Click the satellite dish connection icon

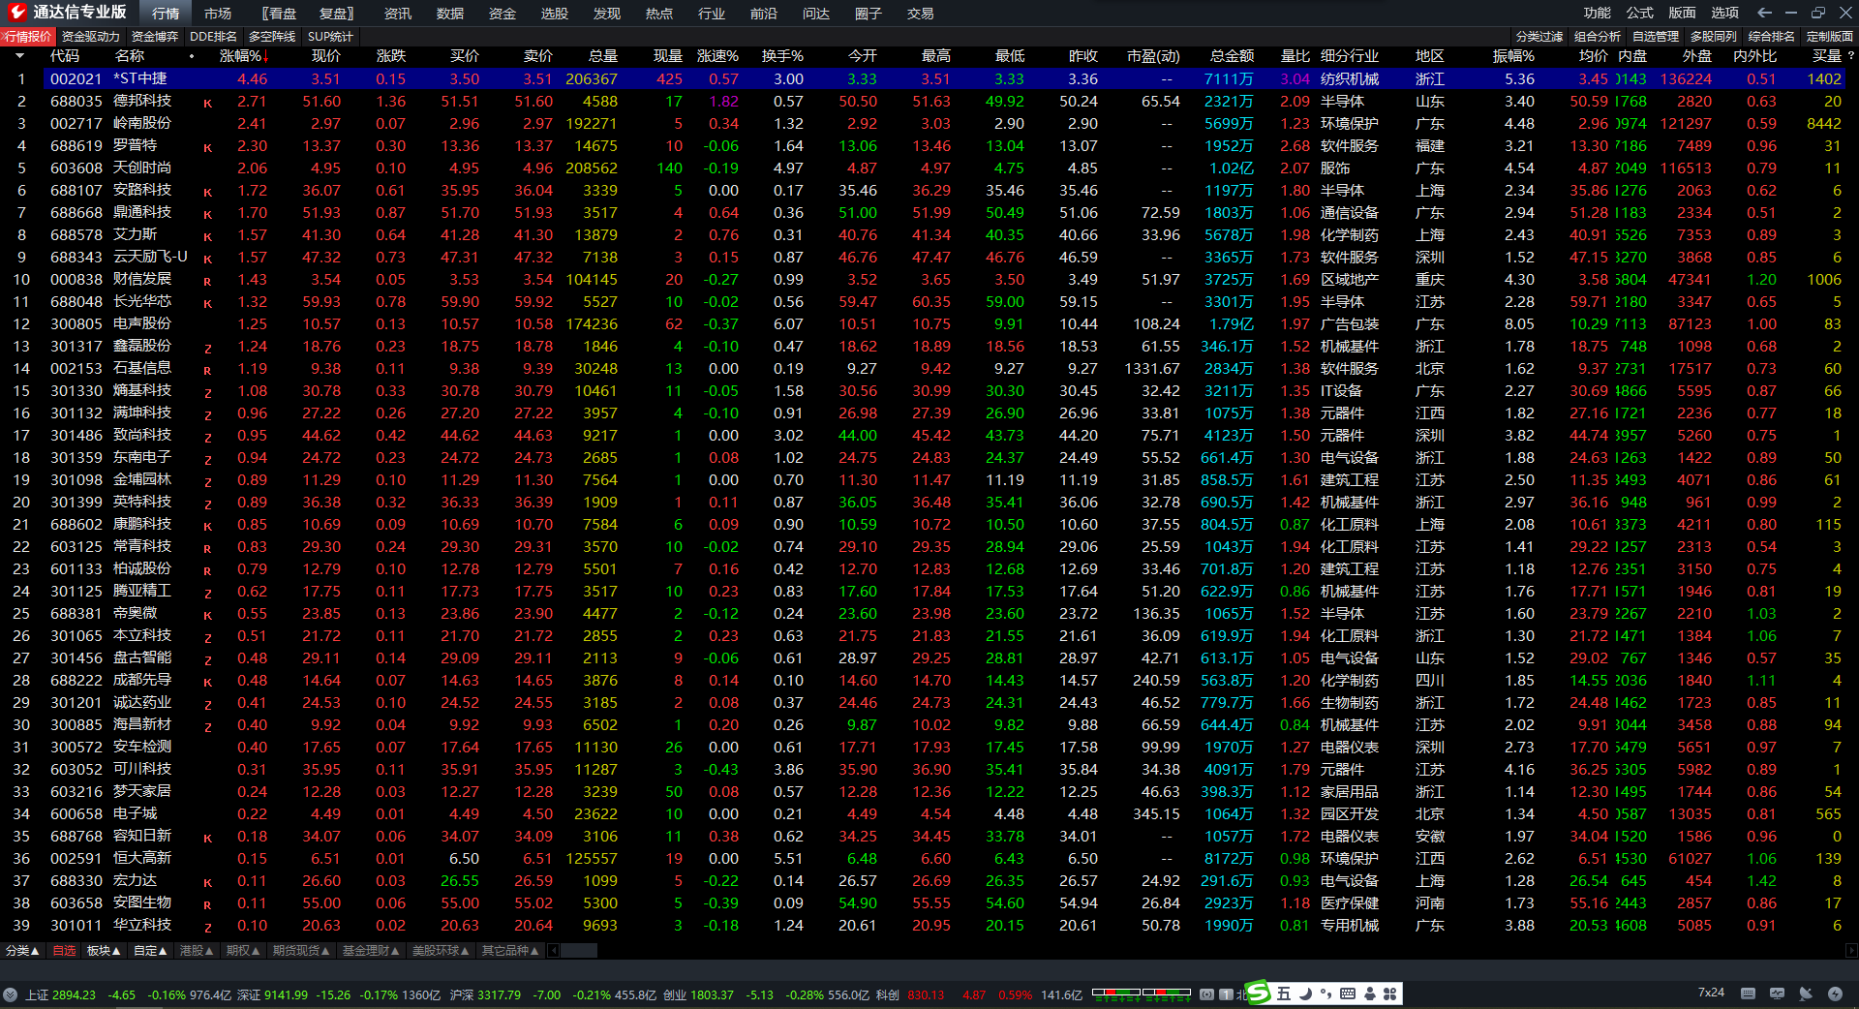click(x=1806, y=994)
